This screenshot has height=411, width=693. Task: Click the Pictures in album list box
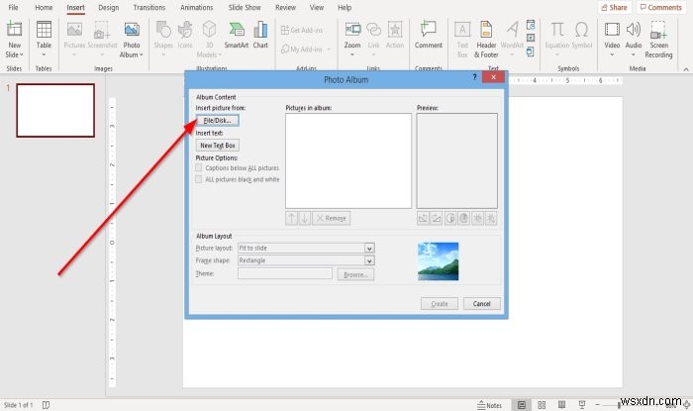(x=348, y=160)
